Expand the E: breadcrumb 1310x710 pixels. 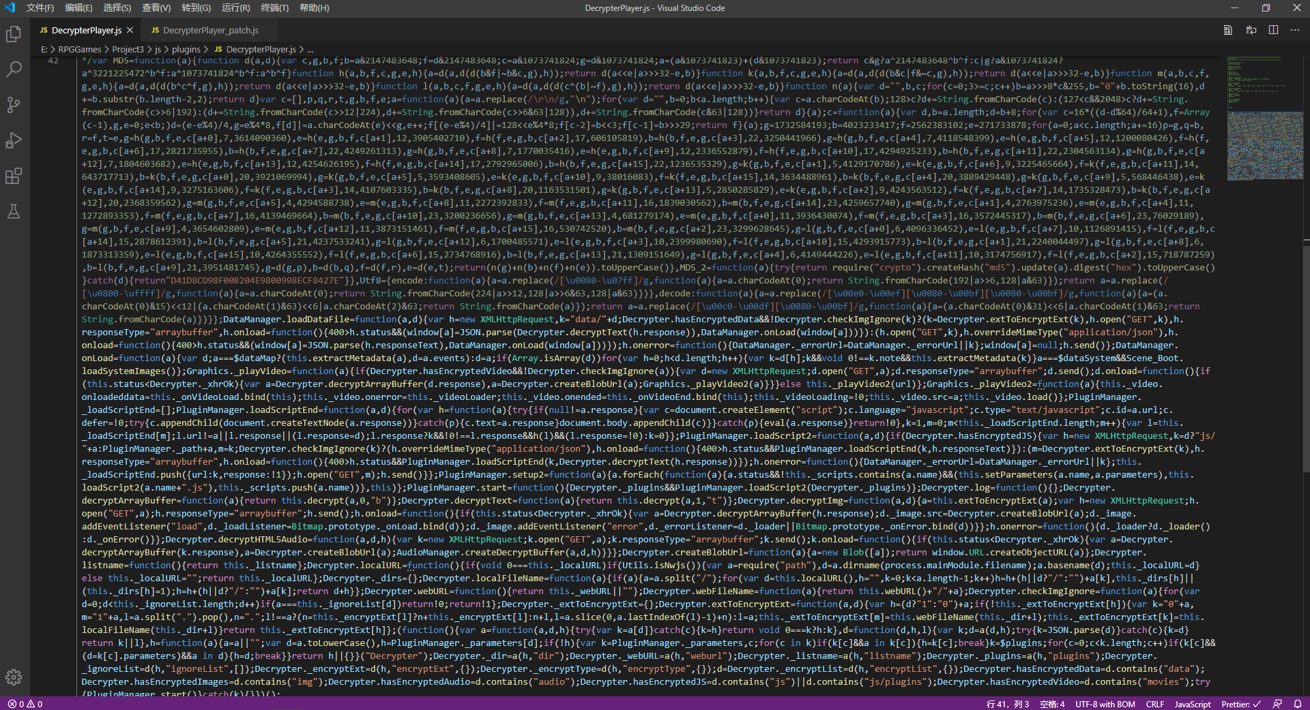pyautogui.click(x=44, y=49)
